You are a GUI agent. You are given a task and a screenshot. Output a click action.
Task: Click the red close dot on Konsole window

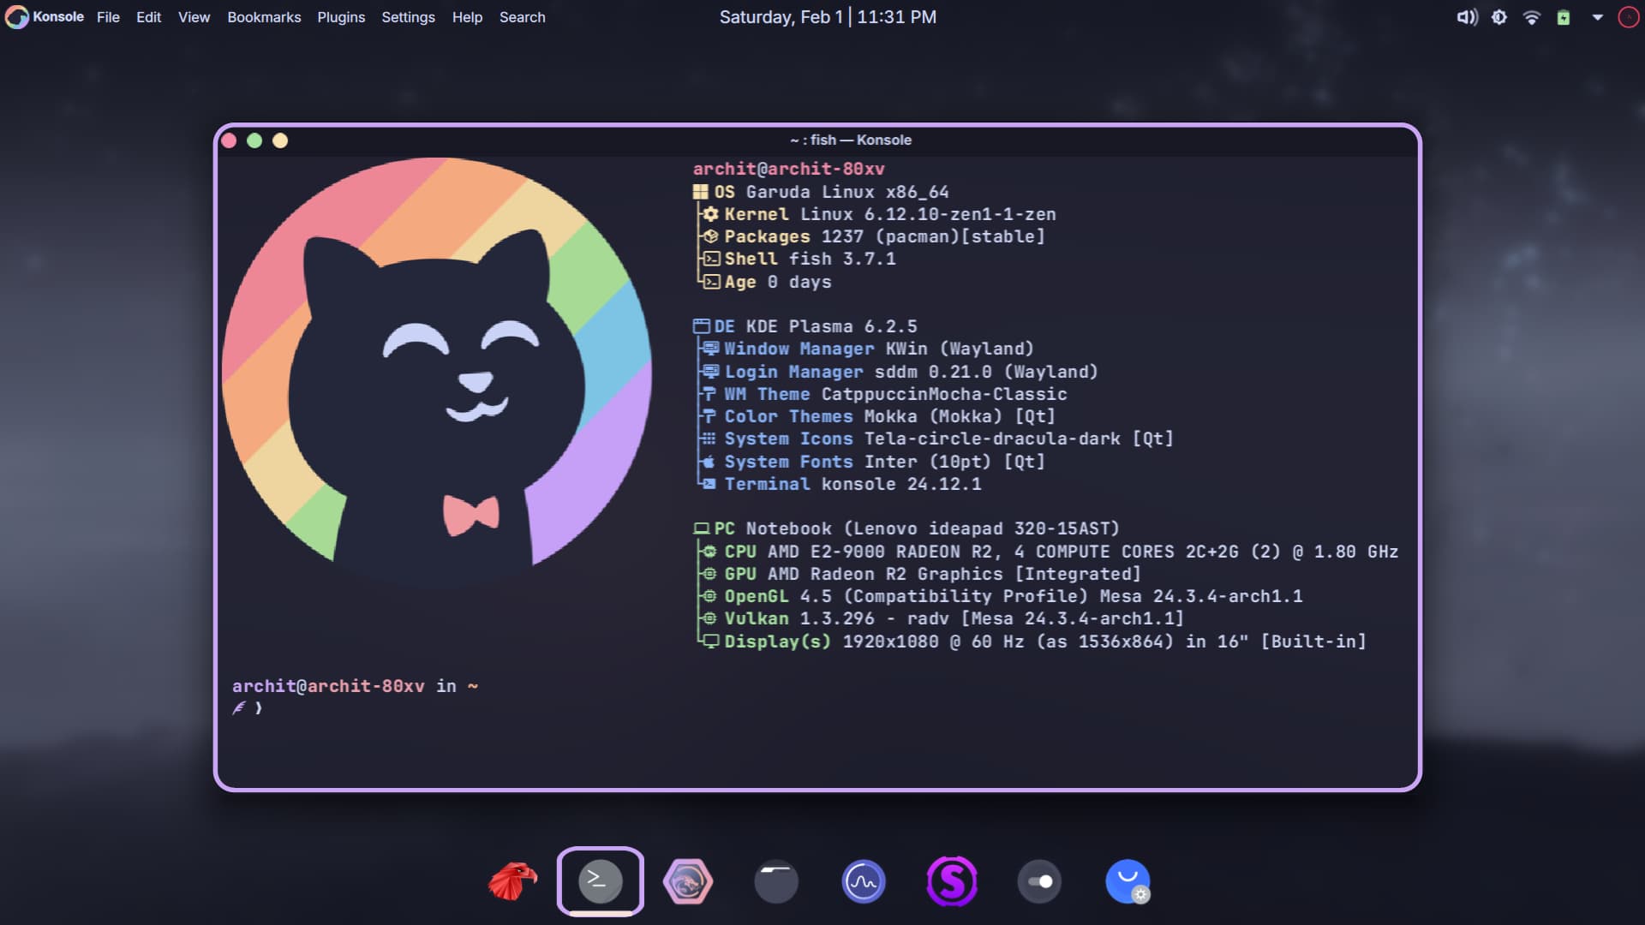(x=229, y=140)
